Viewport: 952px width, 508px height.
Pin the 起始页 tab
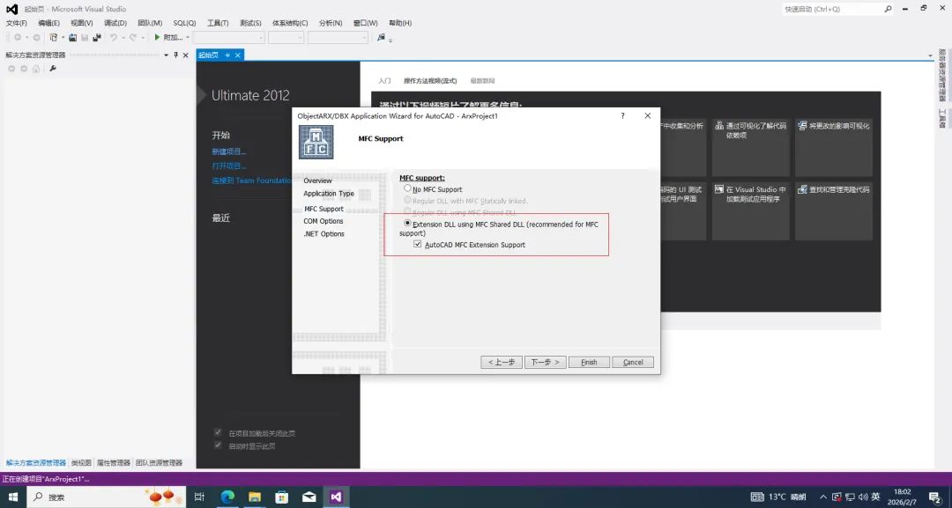[227, 55]
